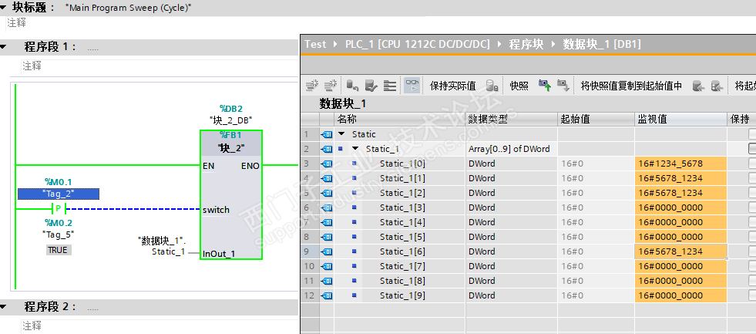756x334 pixels.
Task: Click 注释 comment field under 块标题
Action: pyautogui.click(x=16, y=22)
